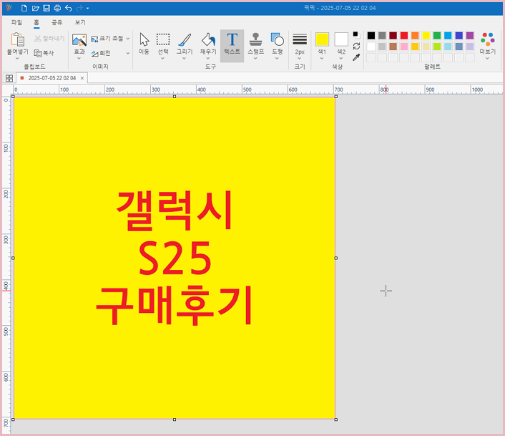
Task: Click the New document icon in title bar
Action: point(24,8)
